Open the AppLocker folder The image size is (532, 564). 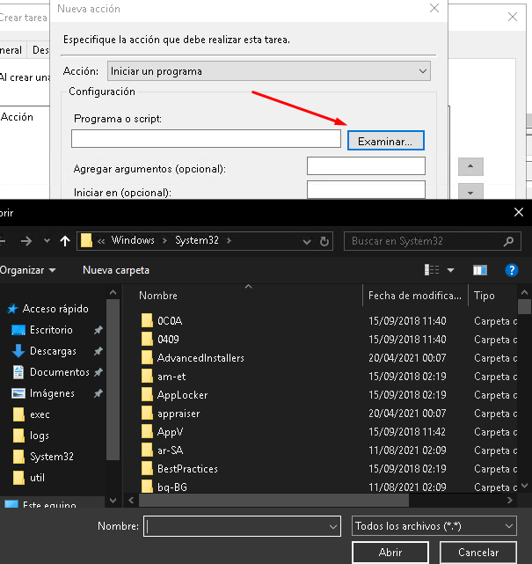(x=182, y=395)
